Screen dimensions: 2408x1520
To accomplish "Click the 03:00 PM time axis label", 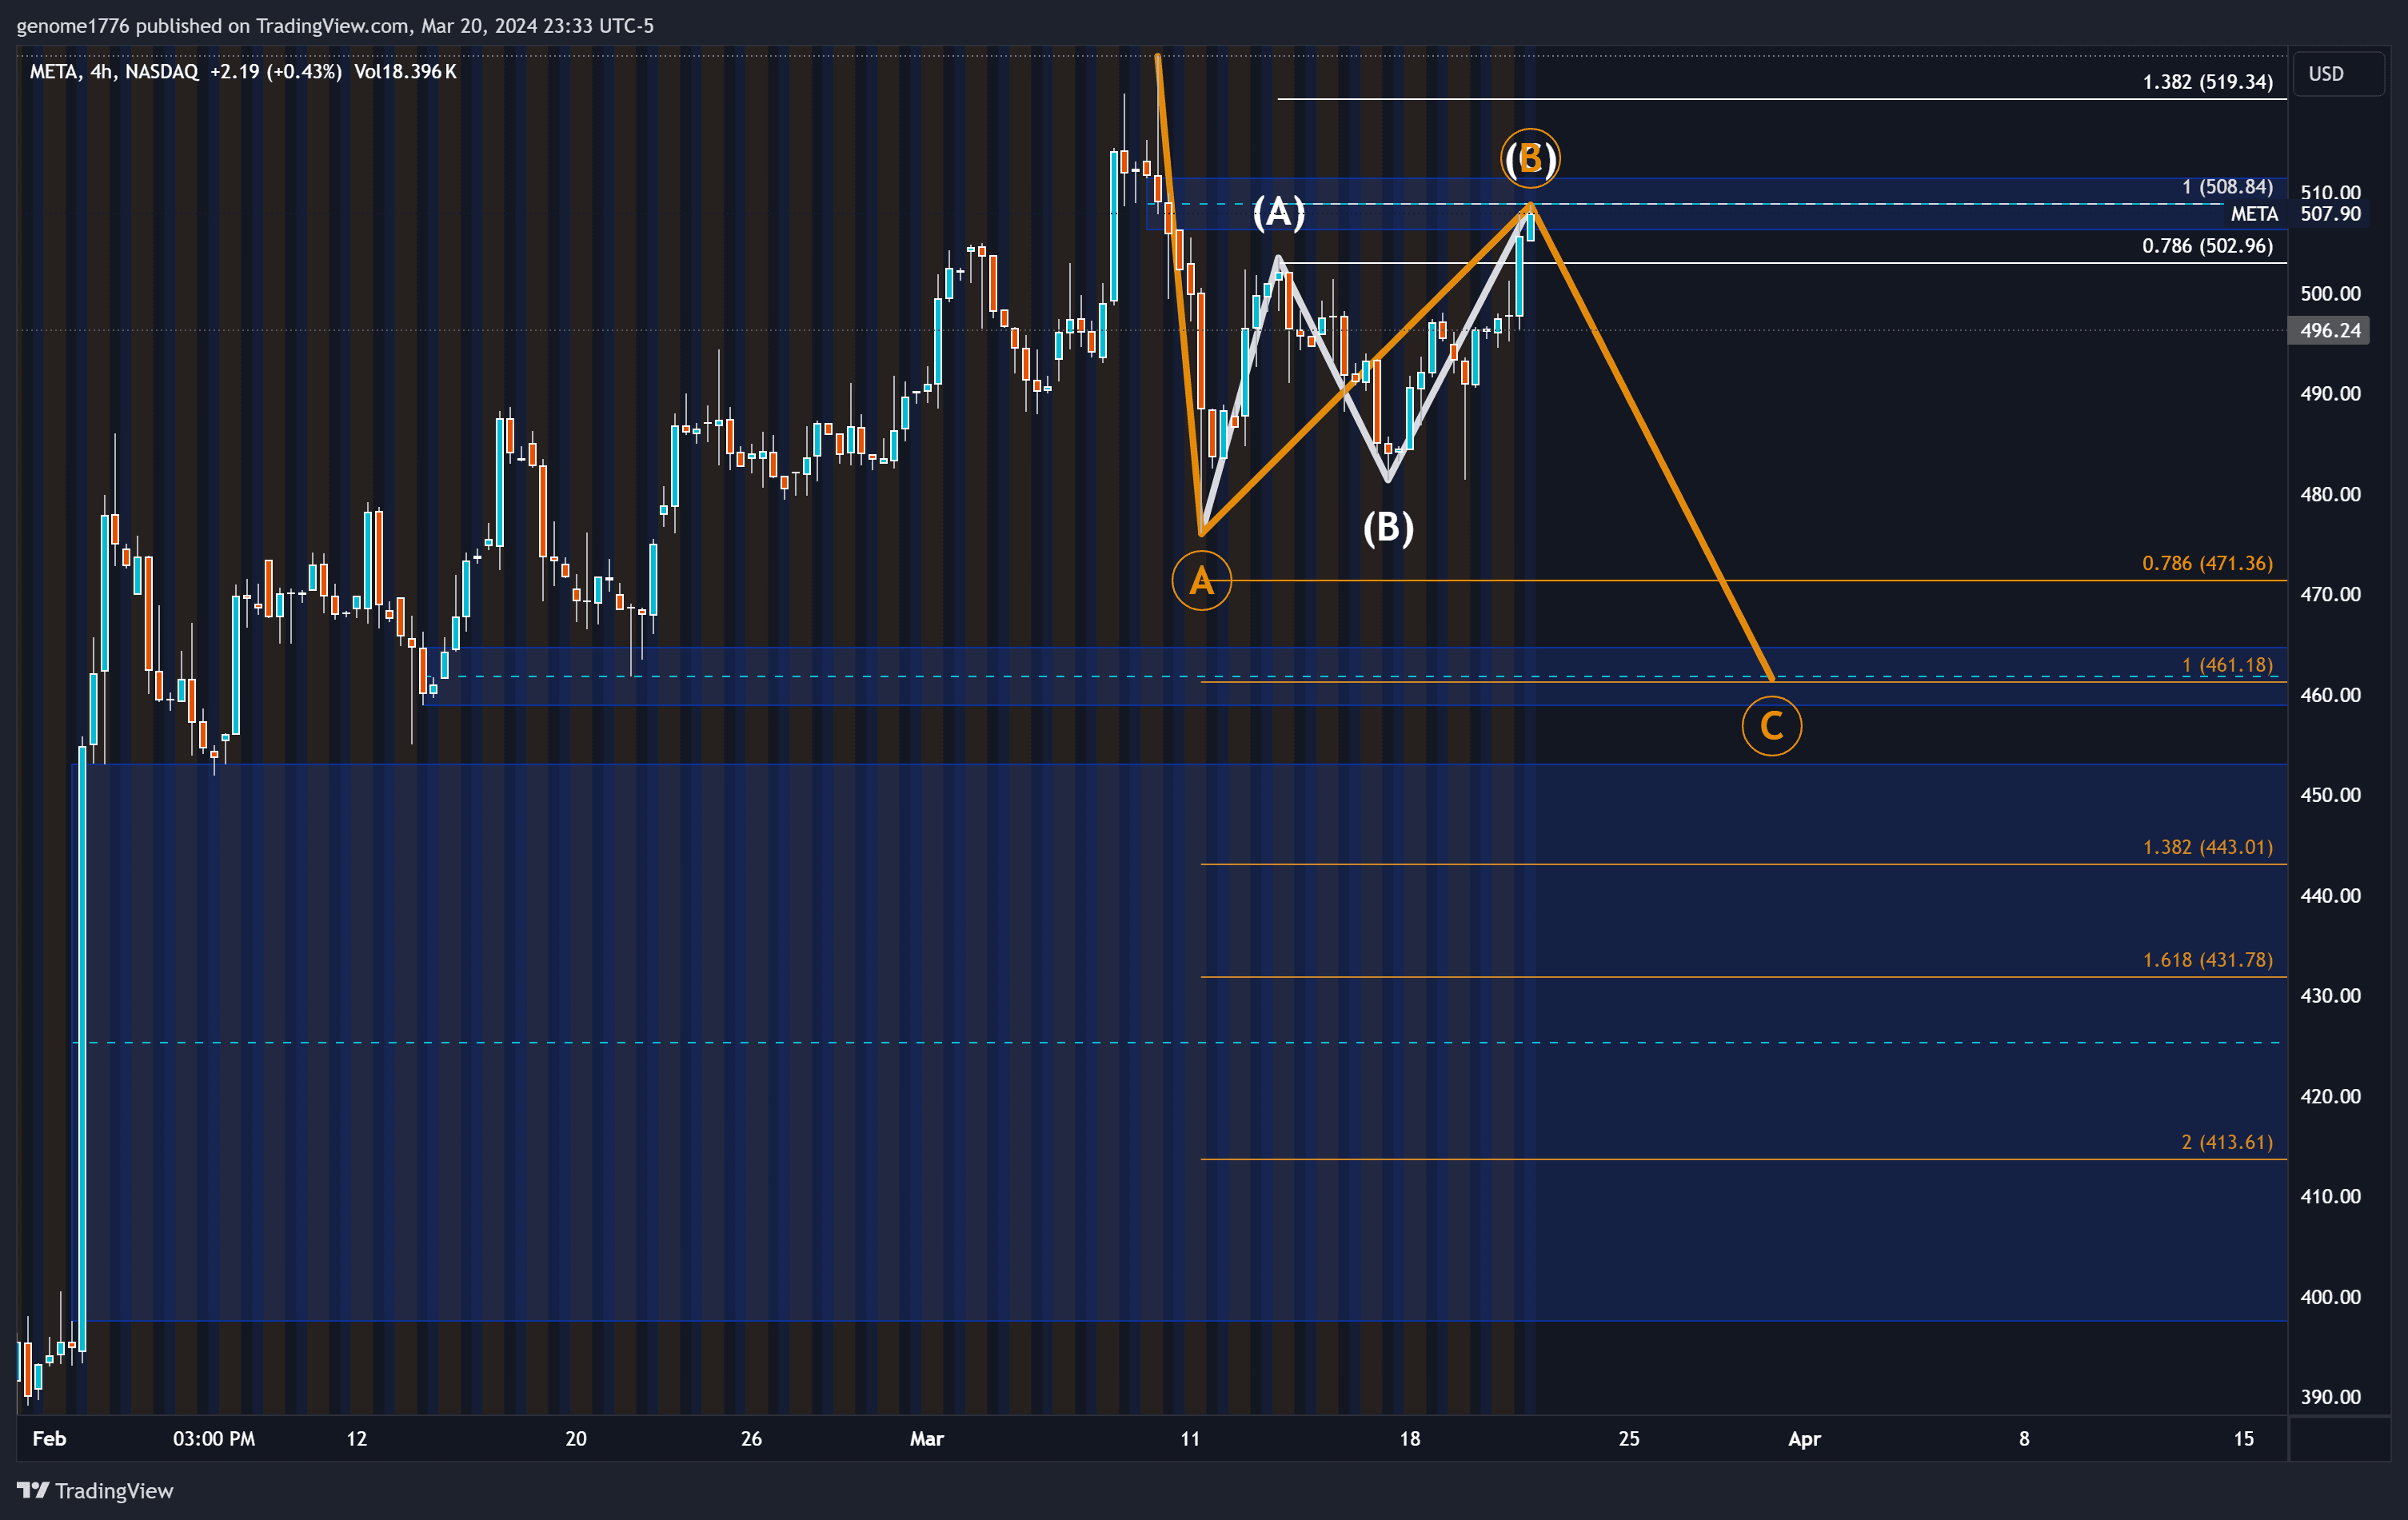I will tap(214, 1439).
